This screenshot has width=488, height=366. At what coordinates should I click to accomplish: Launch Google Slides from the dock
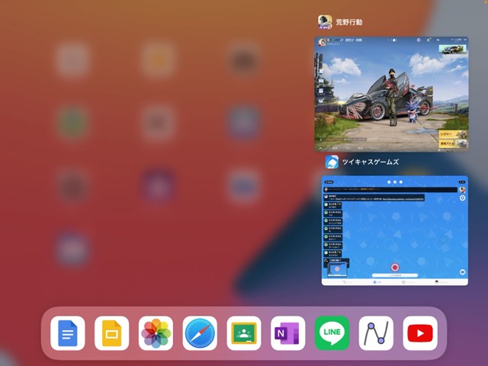112,333
